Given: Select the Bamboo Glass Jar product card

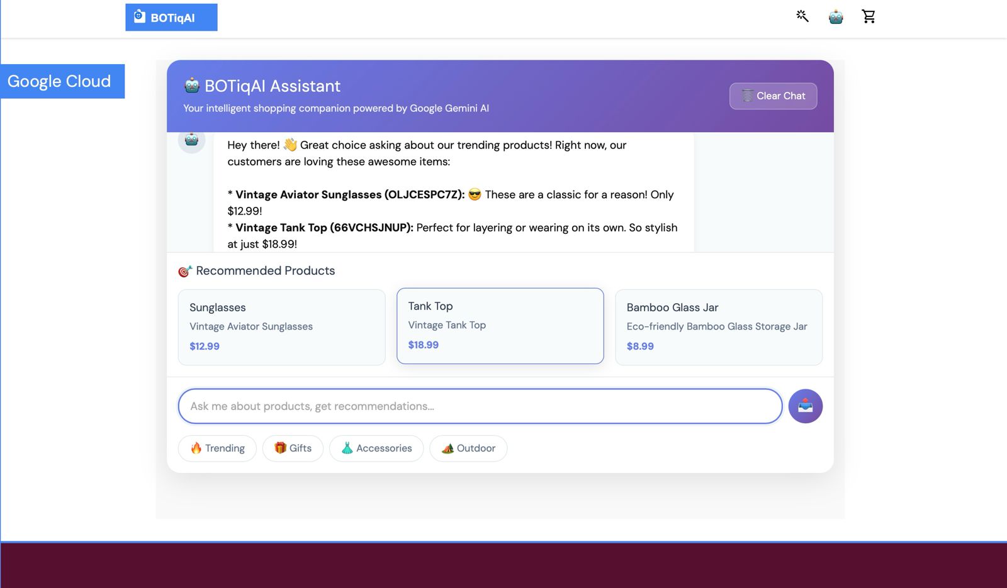Looking at the screenshot, I should point(718,327).
